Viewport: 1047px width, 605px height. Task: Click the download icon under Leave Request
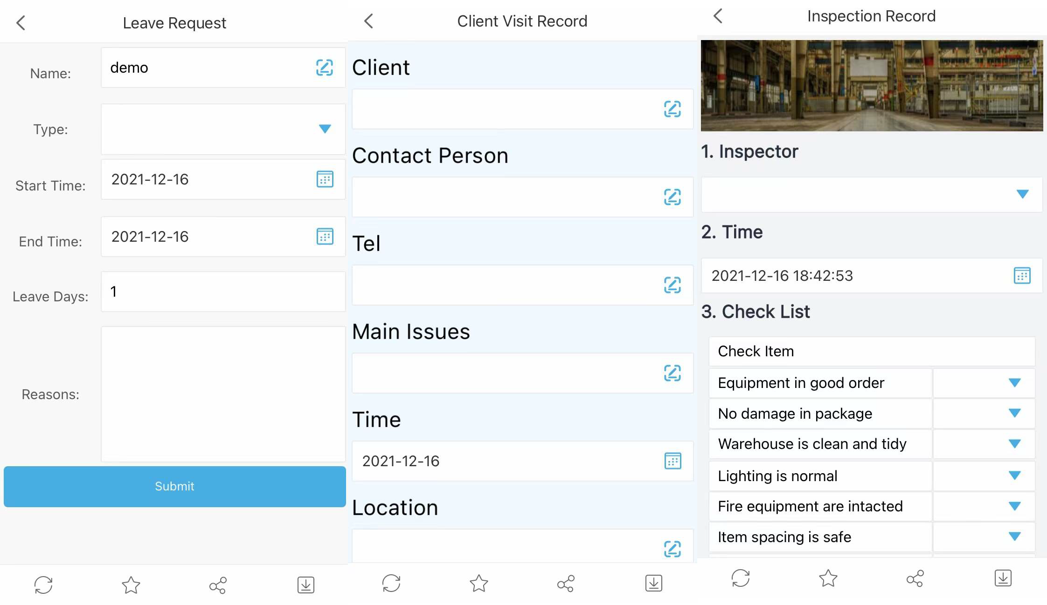point(306,584)
